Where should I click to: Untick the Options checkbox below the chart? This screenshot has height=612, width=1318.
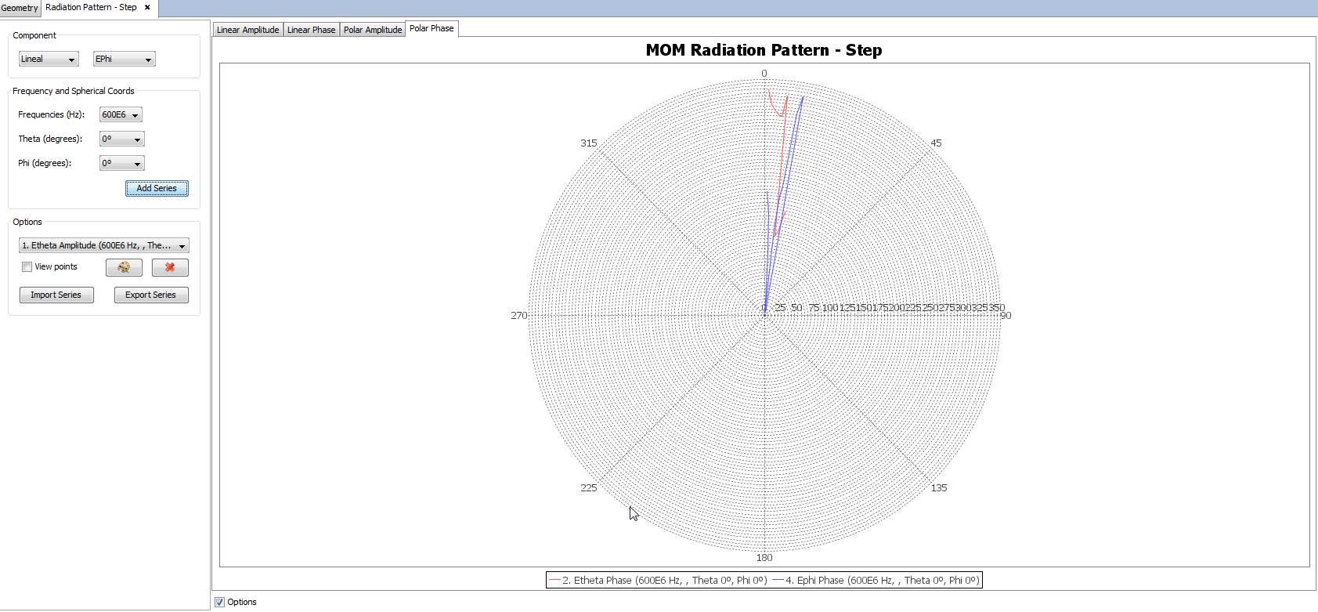220,602
